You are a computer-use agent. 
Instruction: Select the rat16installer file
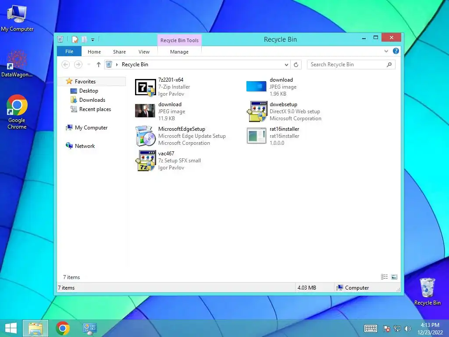(273, 136)
